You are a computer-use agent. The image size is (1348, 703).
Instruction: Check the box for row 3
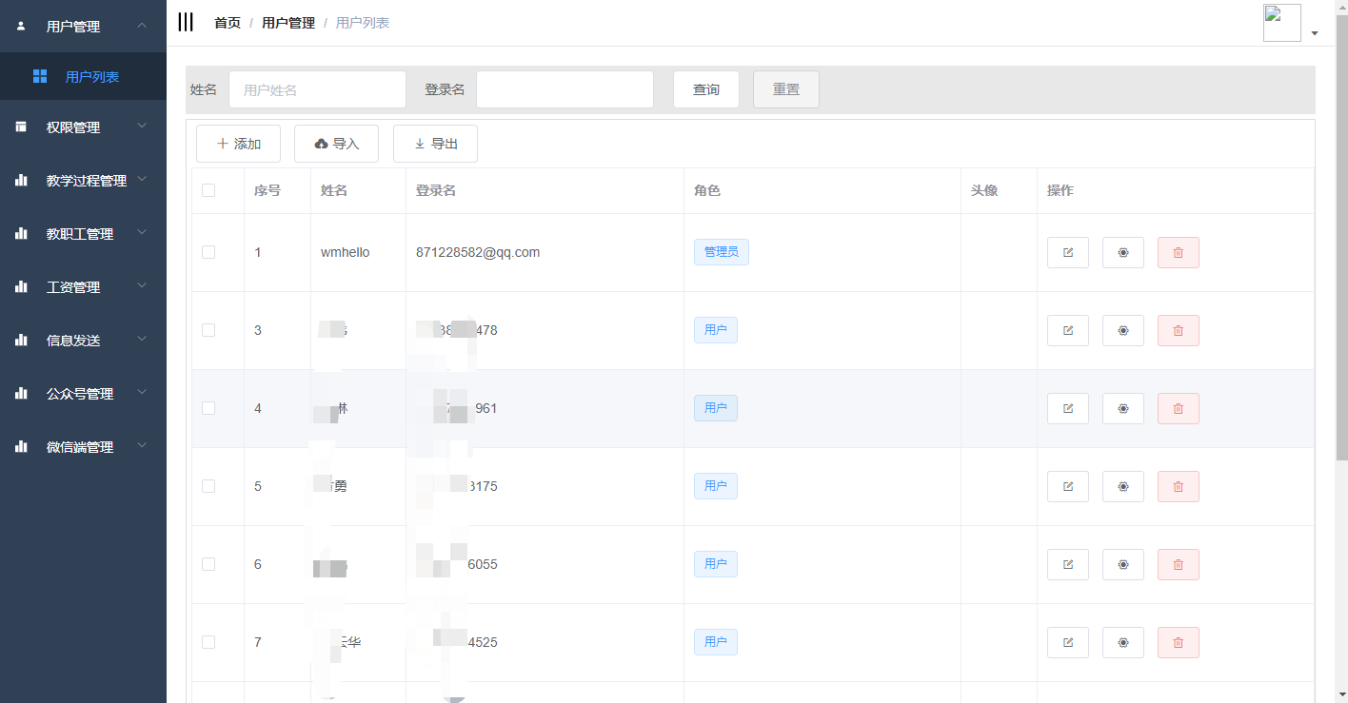tap(208, 330)
